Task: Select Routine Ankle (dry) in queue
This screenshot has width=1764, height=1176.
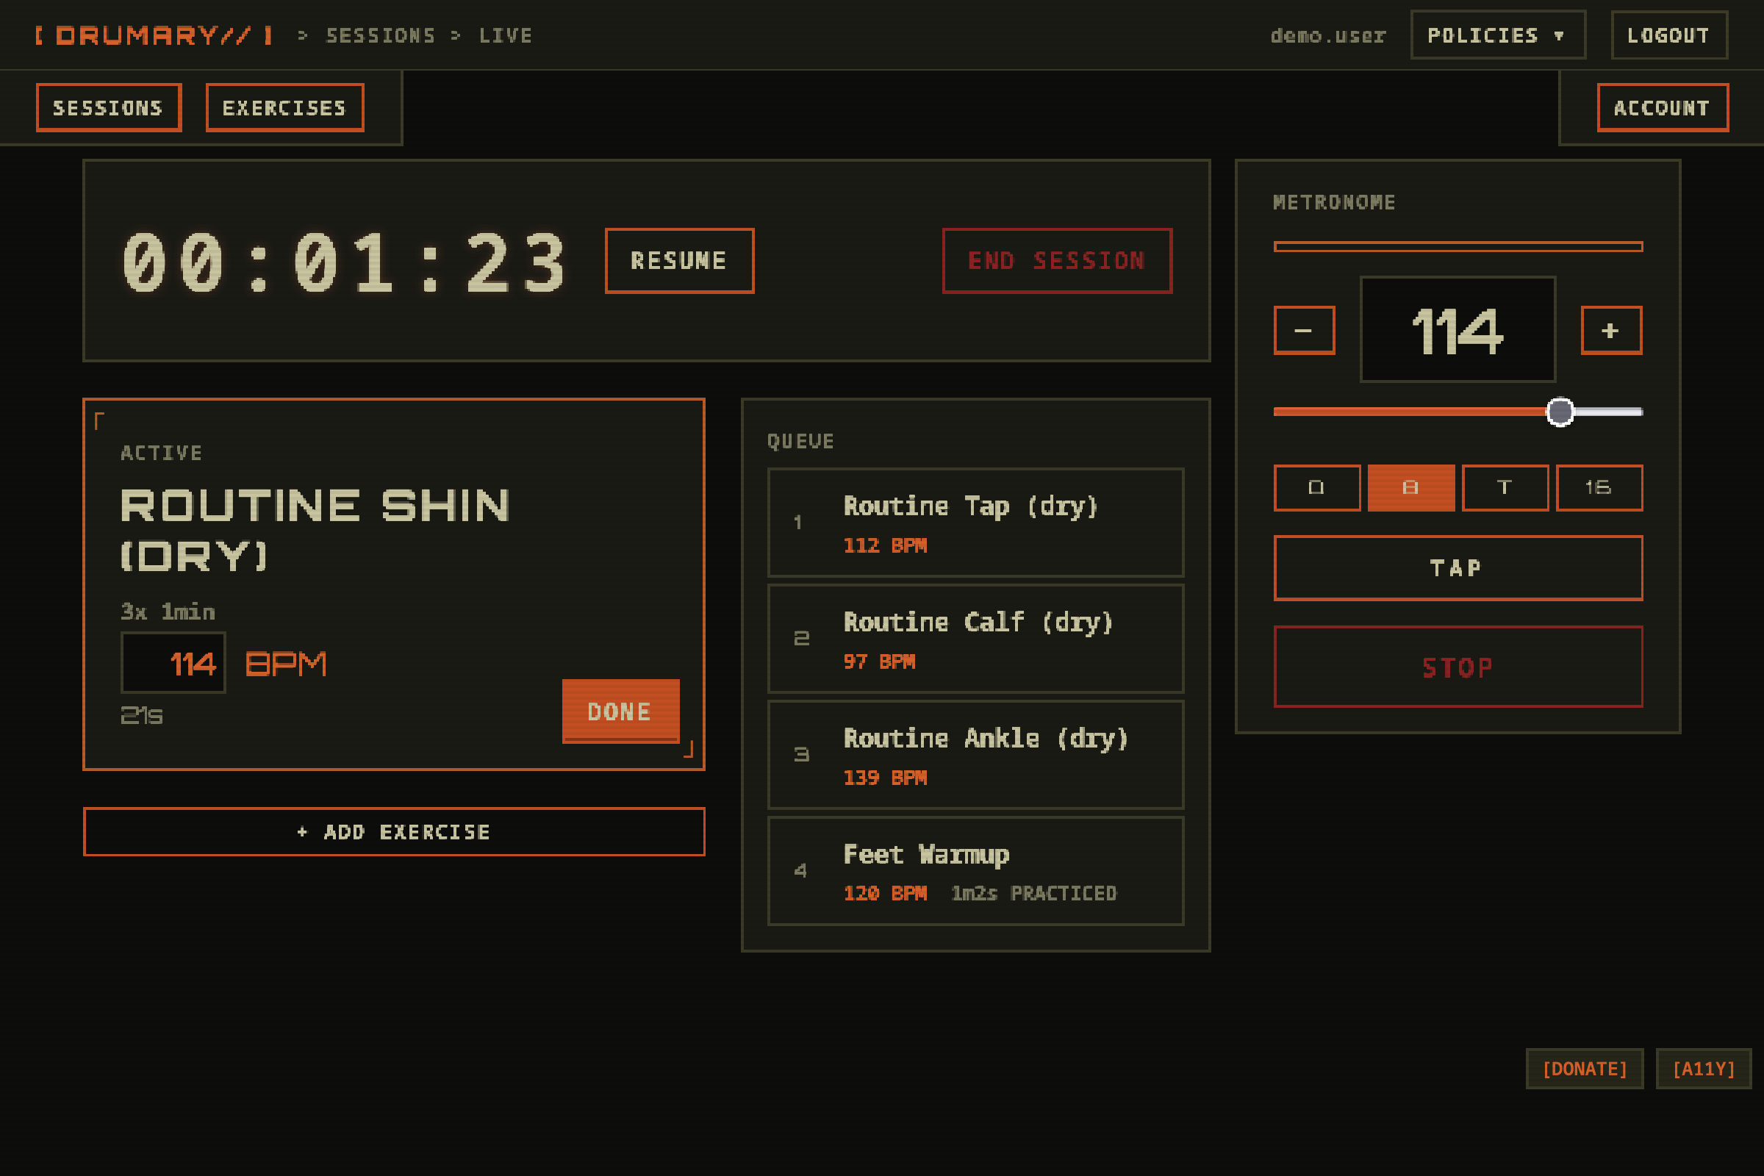Action: (x=976, y=756)
